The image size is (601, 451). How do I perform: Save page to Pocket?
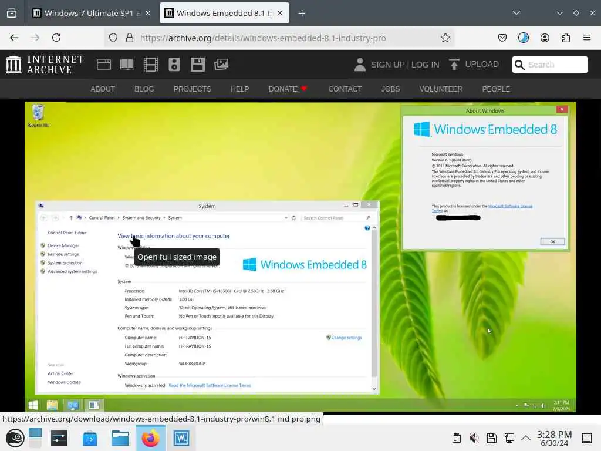502,38
